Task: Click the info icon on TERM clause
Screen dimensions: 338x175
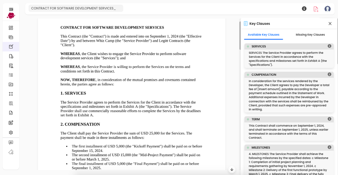Action: (329, 119)
